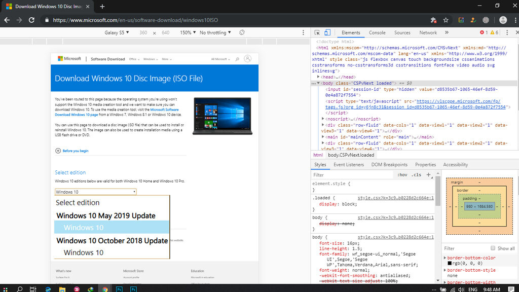Open the 150% zoom dropdown
This screenshot has height=292, width=519.
[188, 32]
